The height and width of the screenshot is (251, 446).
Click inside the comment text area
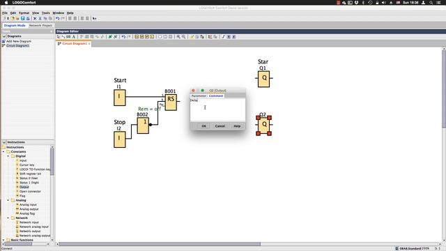click(217, 109)
